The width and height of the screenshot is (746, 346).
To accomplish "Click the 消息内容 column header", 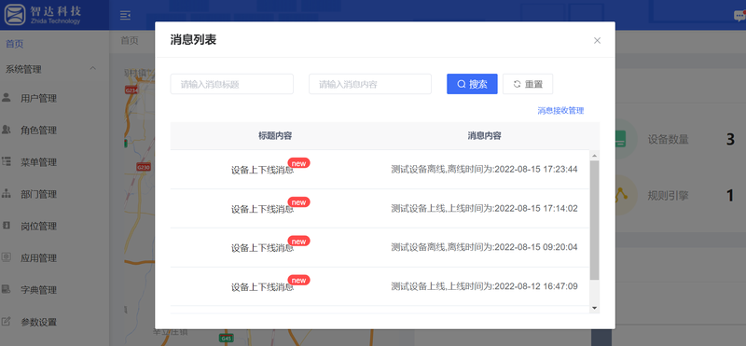I will [x=484, y=135].
